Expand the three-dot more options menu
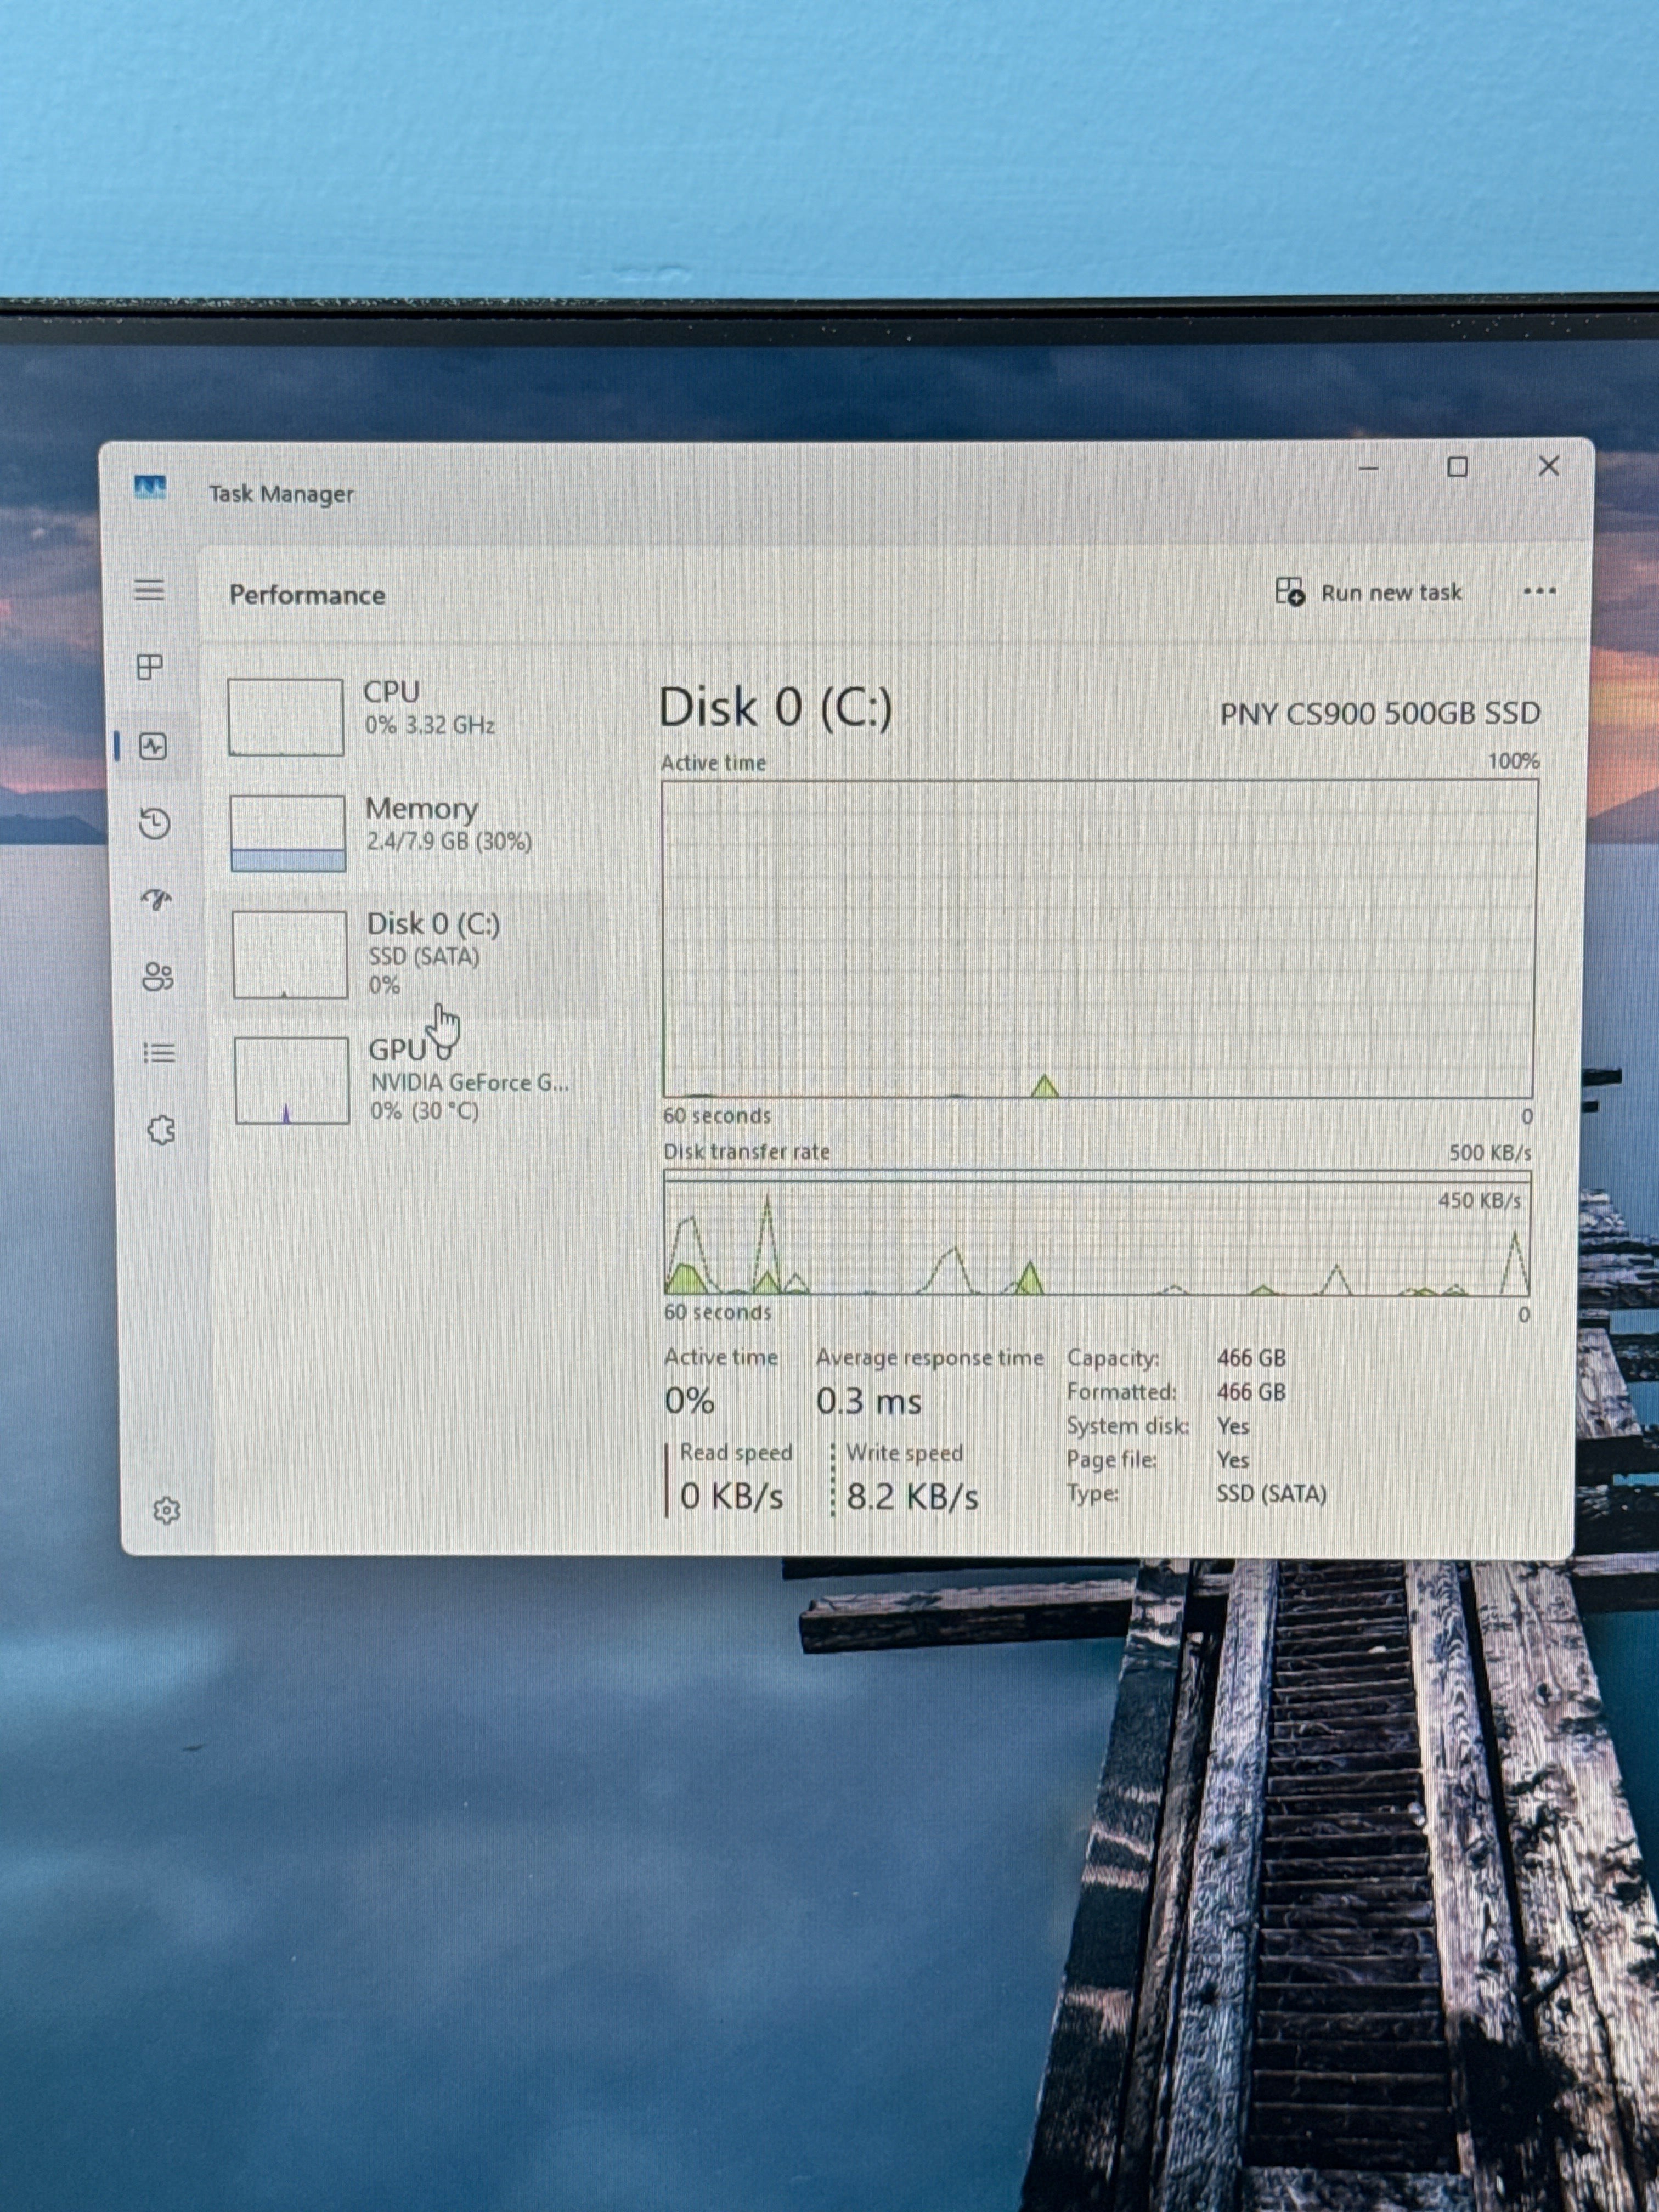The width and height of the screenshot is (1659, 2212). [x=1539, y=591]
